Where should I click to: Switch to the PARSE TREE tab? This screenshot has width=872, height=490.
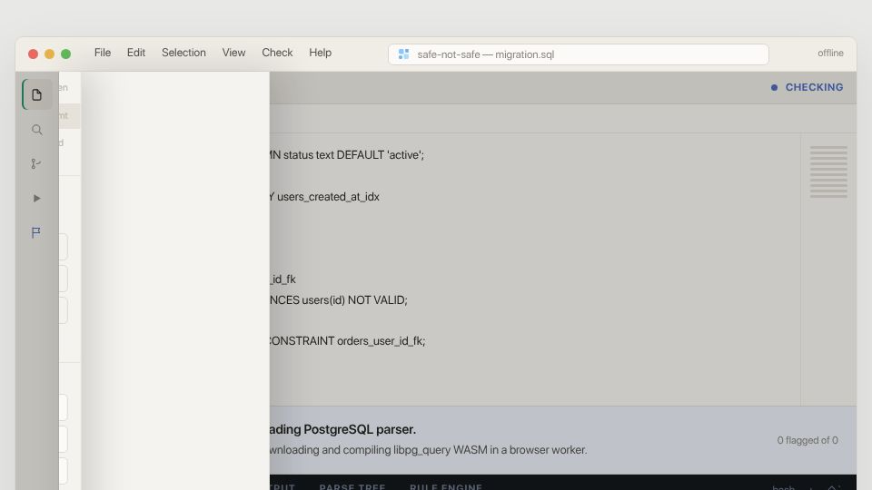click(x=352, y=486)
